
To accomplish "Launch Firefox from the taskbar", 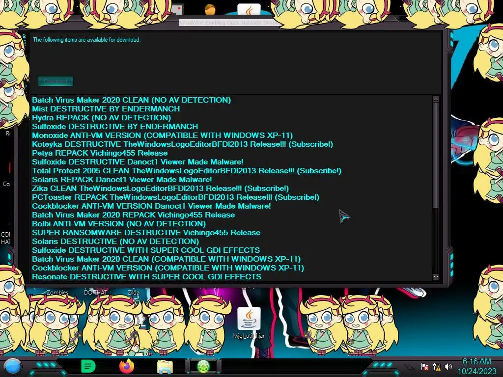I will click(x=126, y=366).
